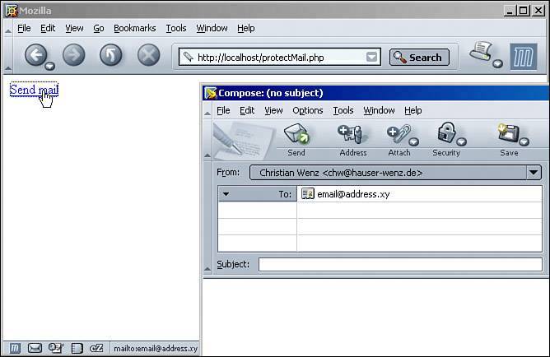This screenshot has height=357, width=550.
Task: Open the Edit menu in Compose window
Action: (x=247, y=110)
